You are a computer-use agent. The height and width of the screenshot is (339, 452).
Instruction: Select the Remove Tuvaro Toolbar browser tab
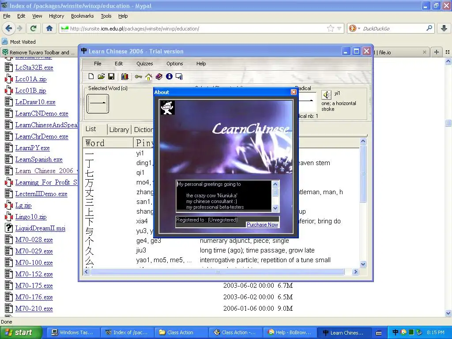39,52
